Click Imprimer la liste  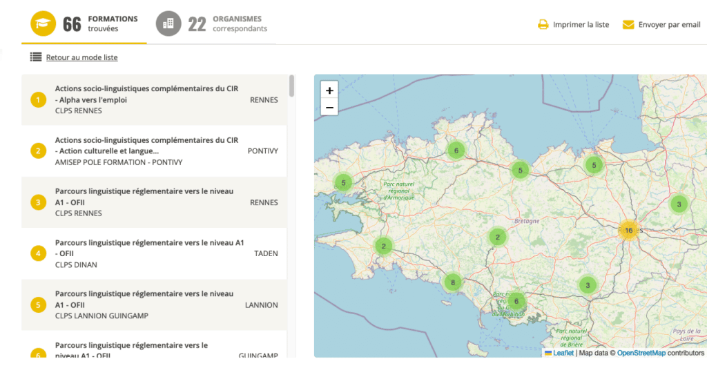[x=581, y=25]
